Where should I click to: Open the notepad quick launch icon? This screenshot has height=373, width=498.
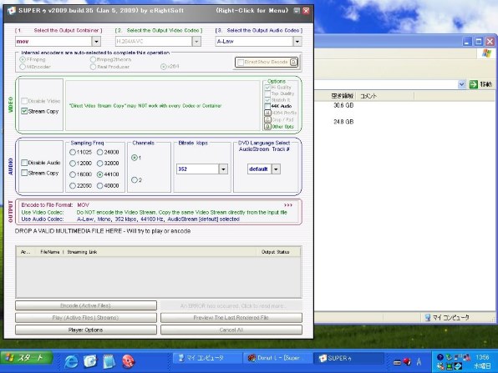[109, 361]
